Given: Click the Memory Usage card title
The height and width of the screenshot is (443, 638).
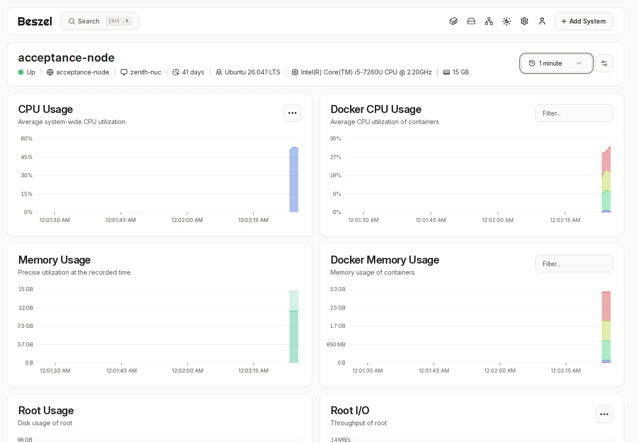Looking at the screenshot, I should click(x=54, y=260).
